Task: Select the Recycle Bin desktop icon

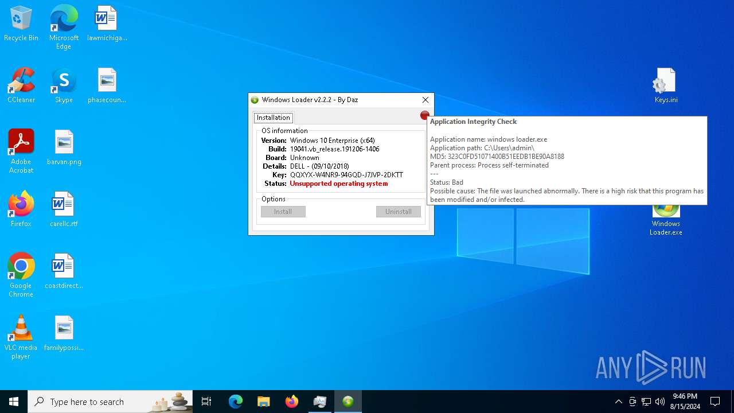Action: pos(21,24)
